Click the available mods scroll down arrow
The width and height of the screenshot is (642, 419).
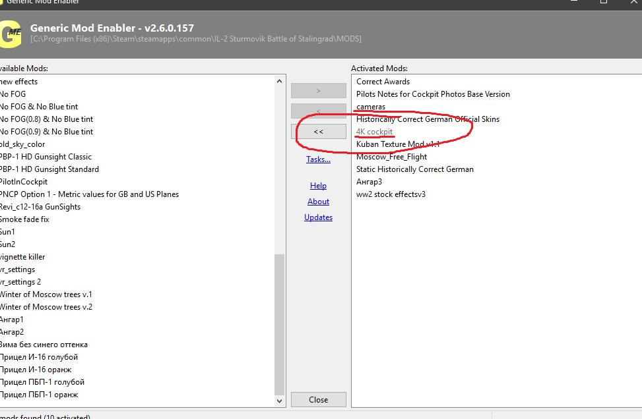(x=279, y=401)
